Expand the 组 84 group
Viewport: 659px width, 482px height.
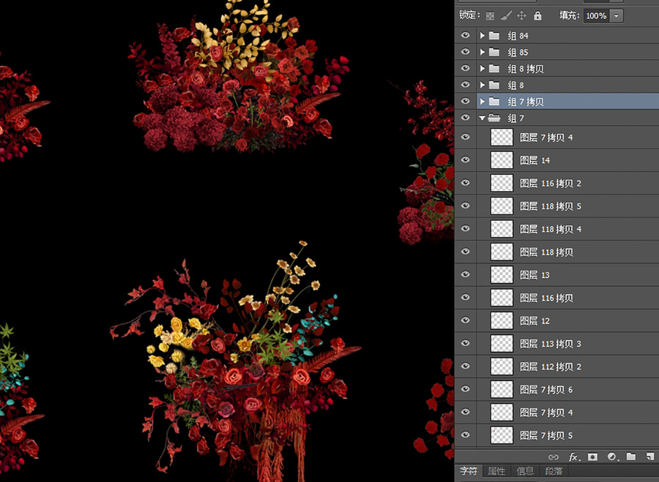[483, 36]
